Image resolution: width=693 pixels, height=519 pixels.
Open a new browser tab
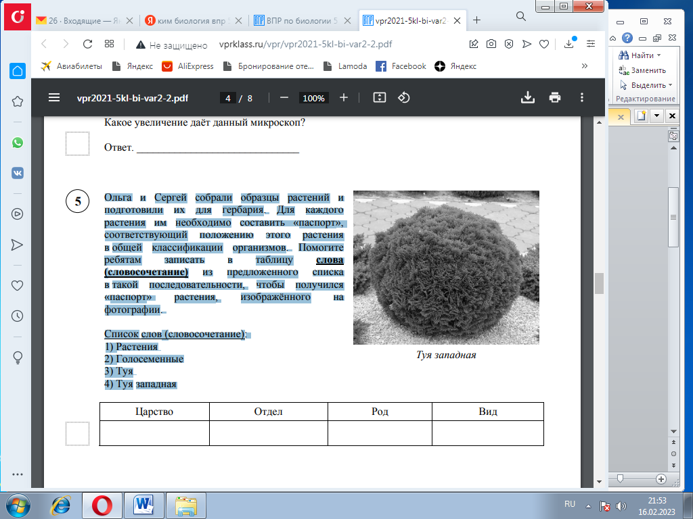click(477, 20)
